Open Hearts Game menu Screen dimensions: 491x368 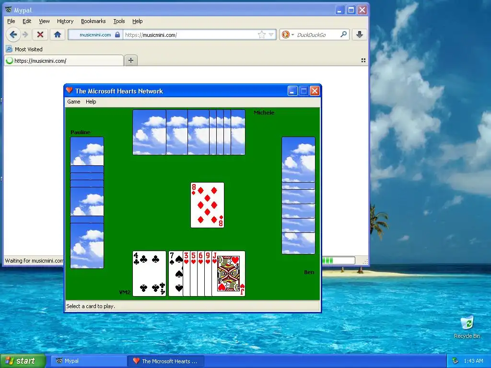(73, 102)
